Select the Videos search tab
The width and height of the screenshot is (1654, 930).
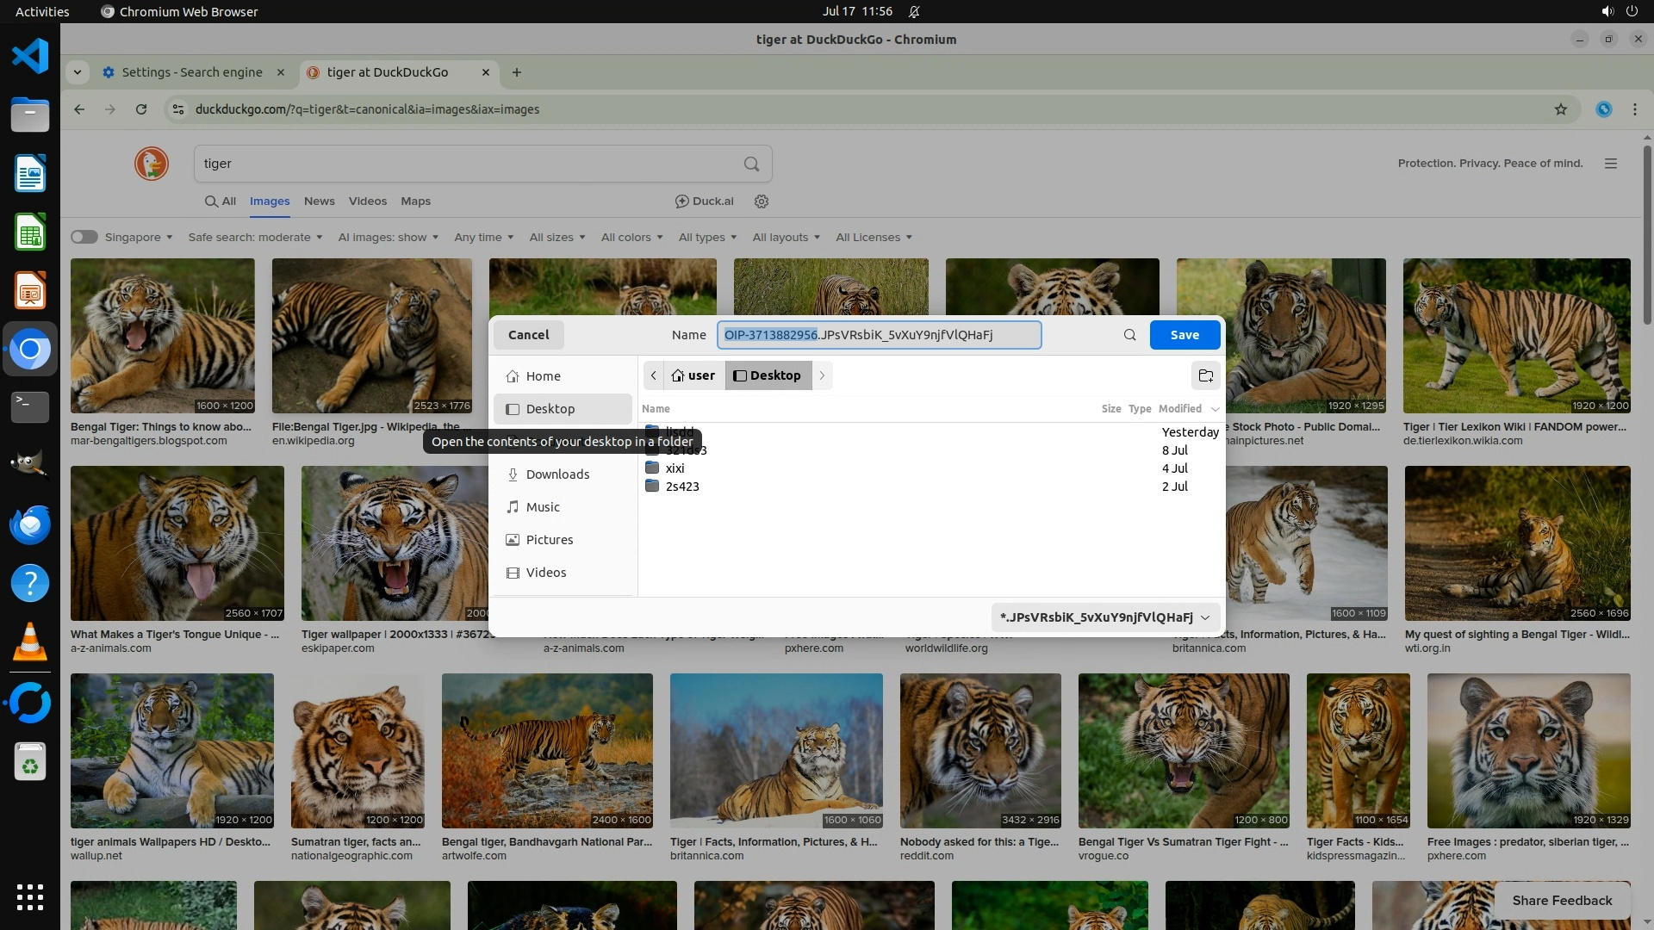pos(367,201)
